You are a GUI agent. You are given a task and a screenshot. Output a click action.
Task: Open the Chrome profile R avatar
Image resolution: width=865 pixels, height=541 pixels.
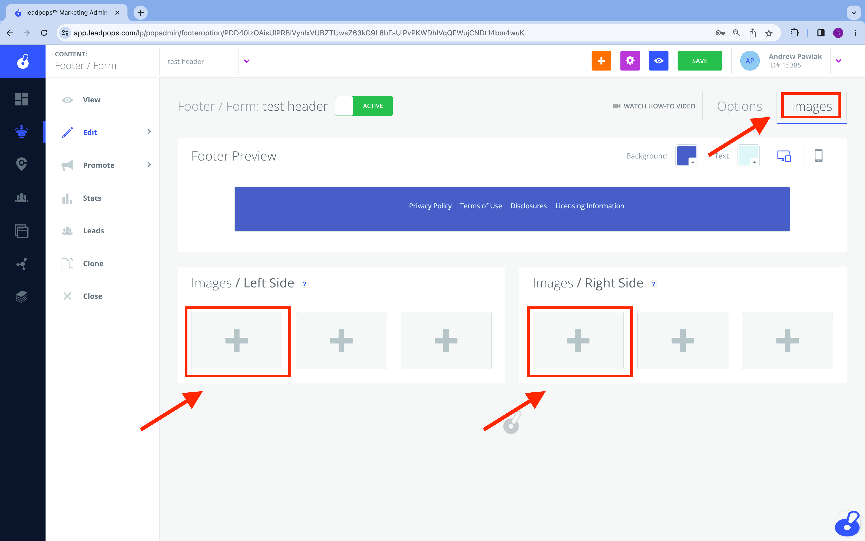point(838,33)
